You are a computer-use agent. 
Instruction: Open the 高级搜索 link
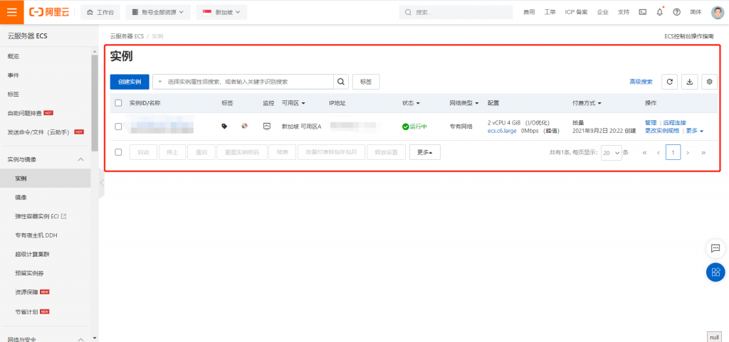[x=641, y=82]
